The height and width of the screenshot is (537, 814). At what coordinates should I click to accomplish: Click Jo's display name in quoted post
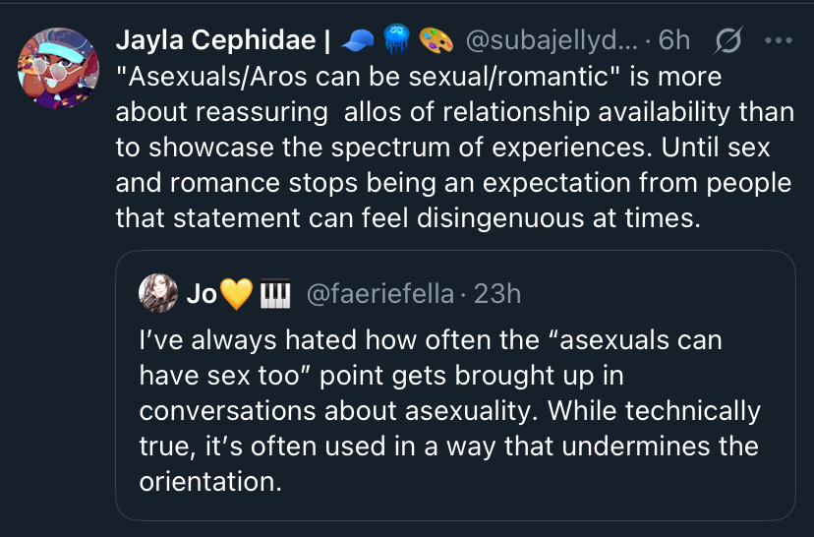[202, 293]
